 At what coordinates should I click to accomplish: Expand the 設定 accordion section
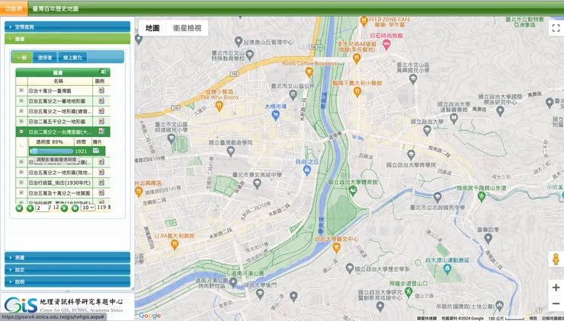tap(67, 269)
